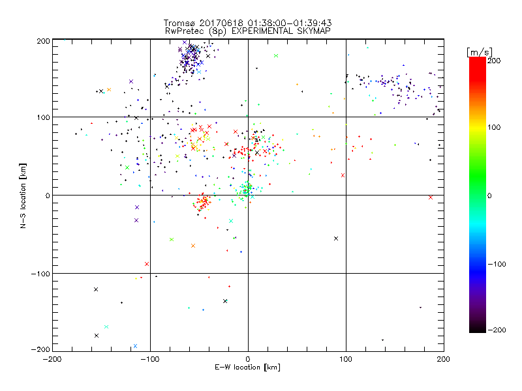Select the blue X marker at bottom edge
Screen dimensions: 522x391
coord(135,346)
